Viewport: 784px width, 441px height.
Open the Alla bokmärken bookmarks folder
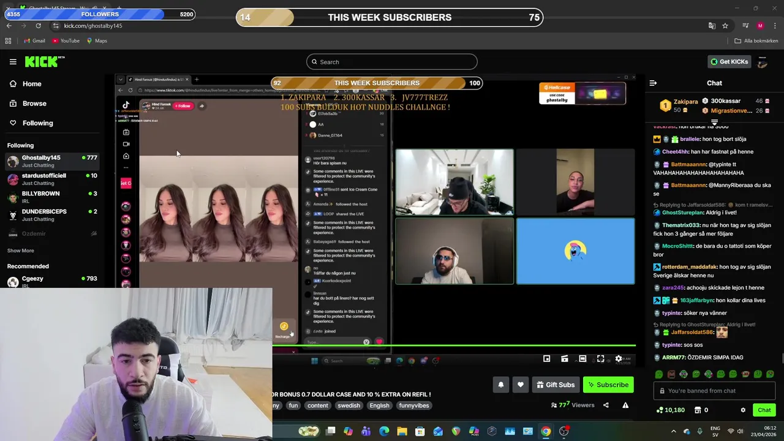[756, 41]
